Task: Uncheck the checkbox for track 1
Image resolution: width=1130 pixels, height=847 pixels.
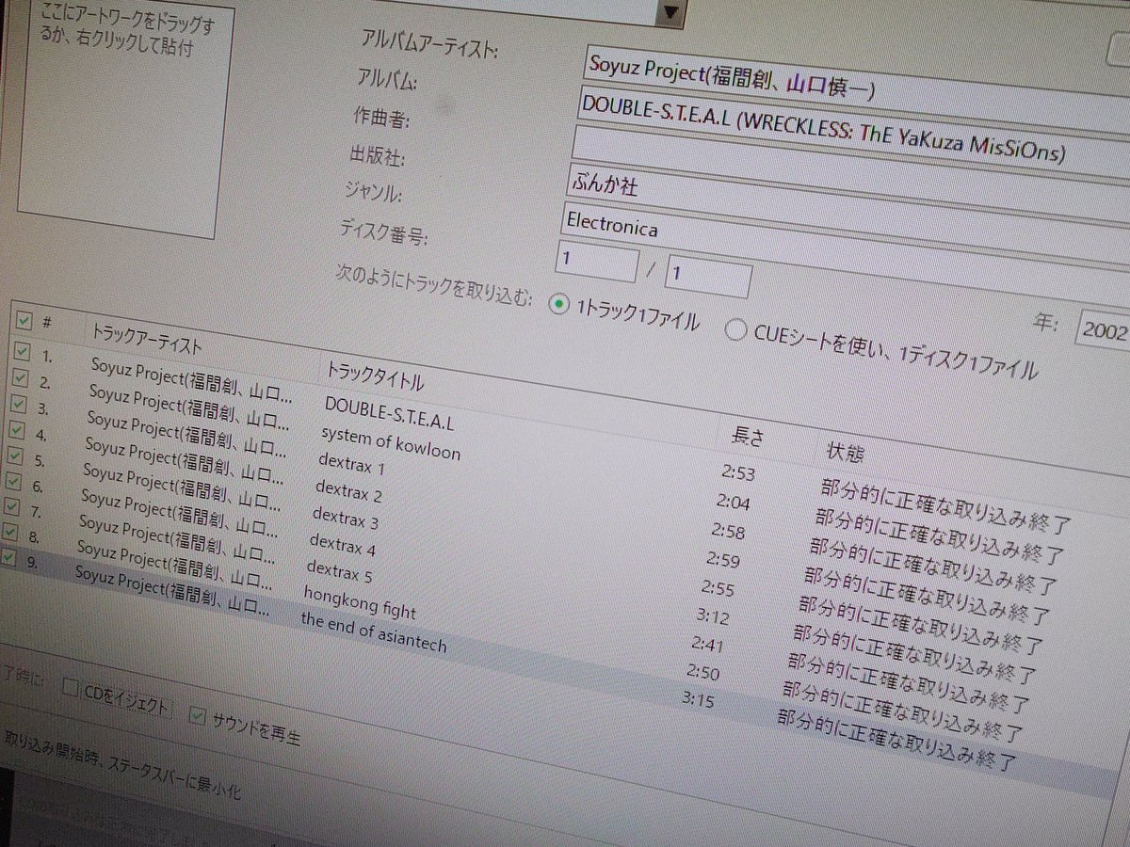Action: coord(23,352)
